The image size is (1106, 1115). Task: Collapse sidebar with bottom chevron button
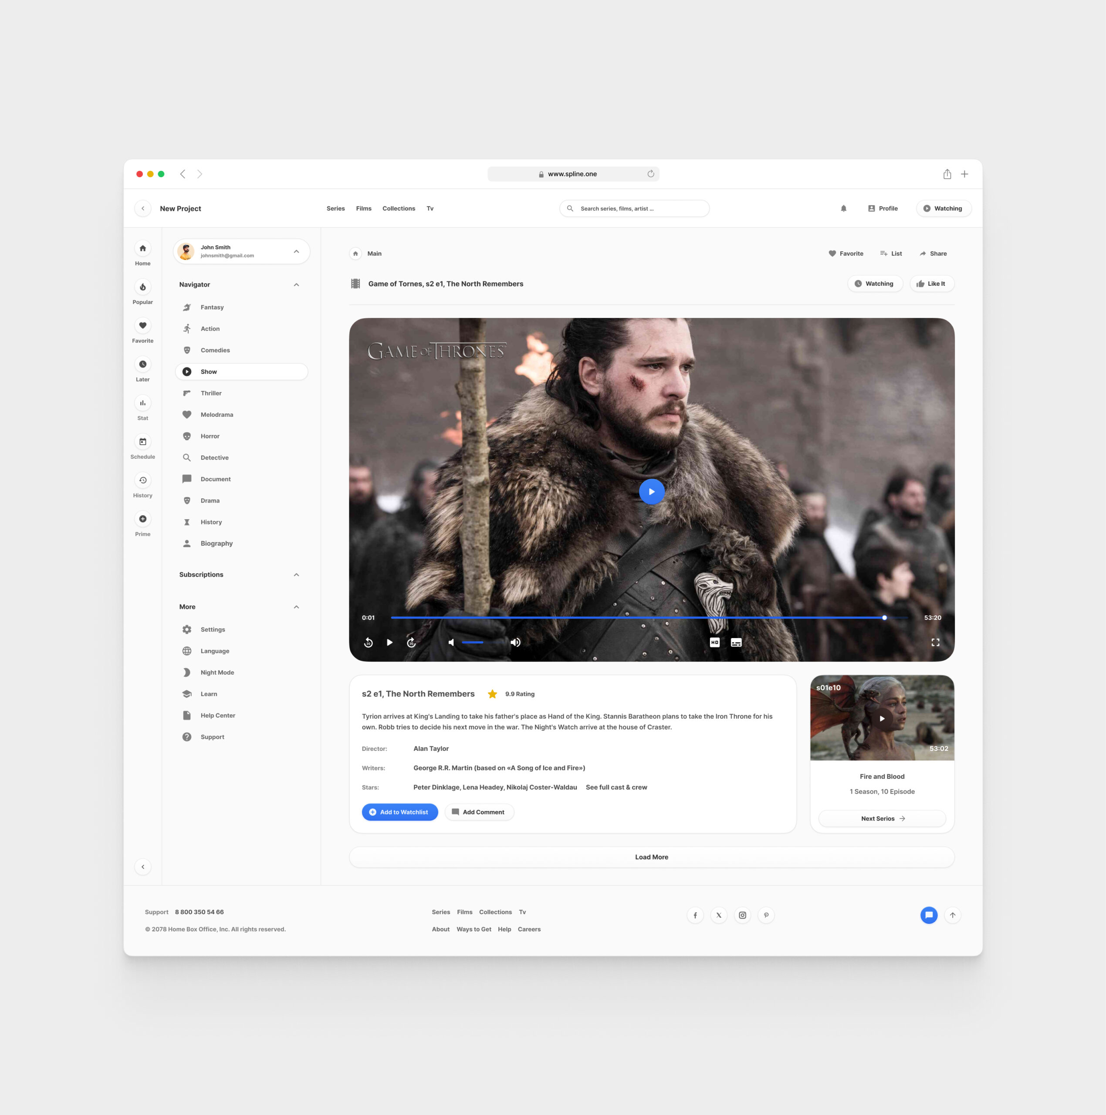[x=142, y=866]
